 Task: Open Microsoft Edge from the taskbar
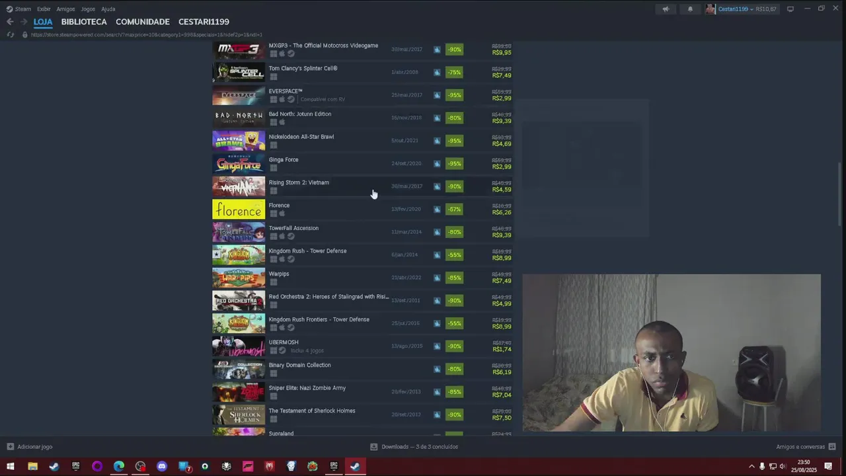[x=119, y=466]
